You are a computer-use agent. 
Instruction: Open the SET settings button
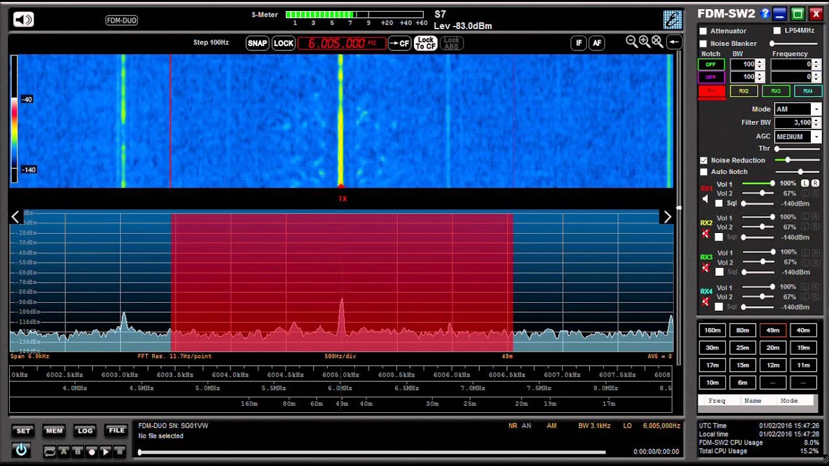point(23,430)
